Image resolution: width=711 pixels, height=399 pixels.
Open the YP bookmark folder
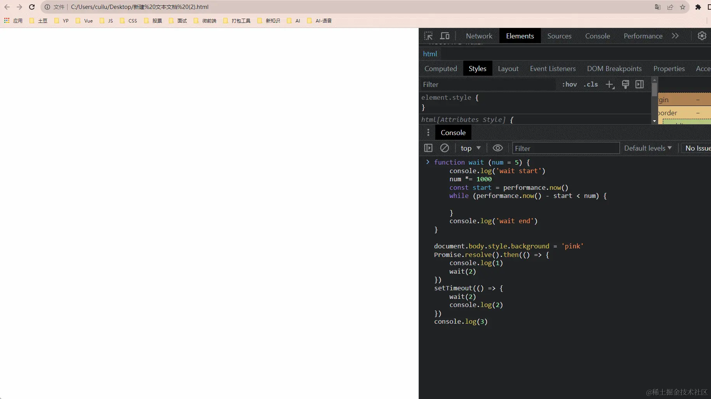click(62, 21)
